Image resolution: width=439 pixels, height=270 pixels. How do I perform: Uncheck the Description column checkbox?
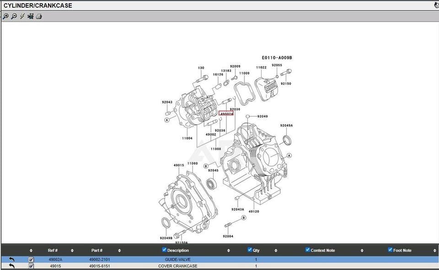click(x=165, y=250)
